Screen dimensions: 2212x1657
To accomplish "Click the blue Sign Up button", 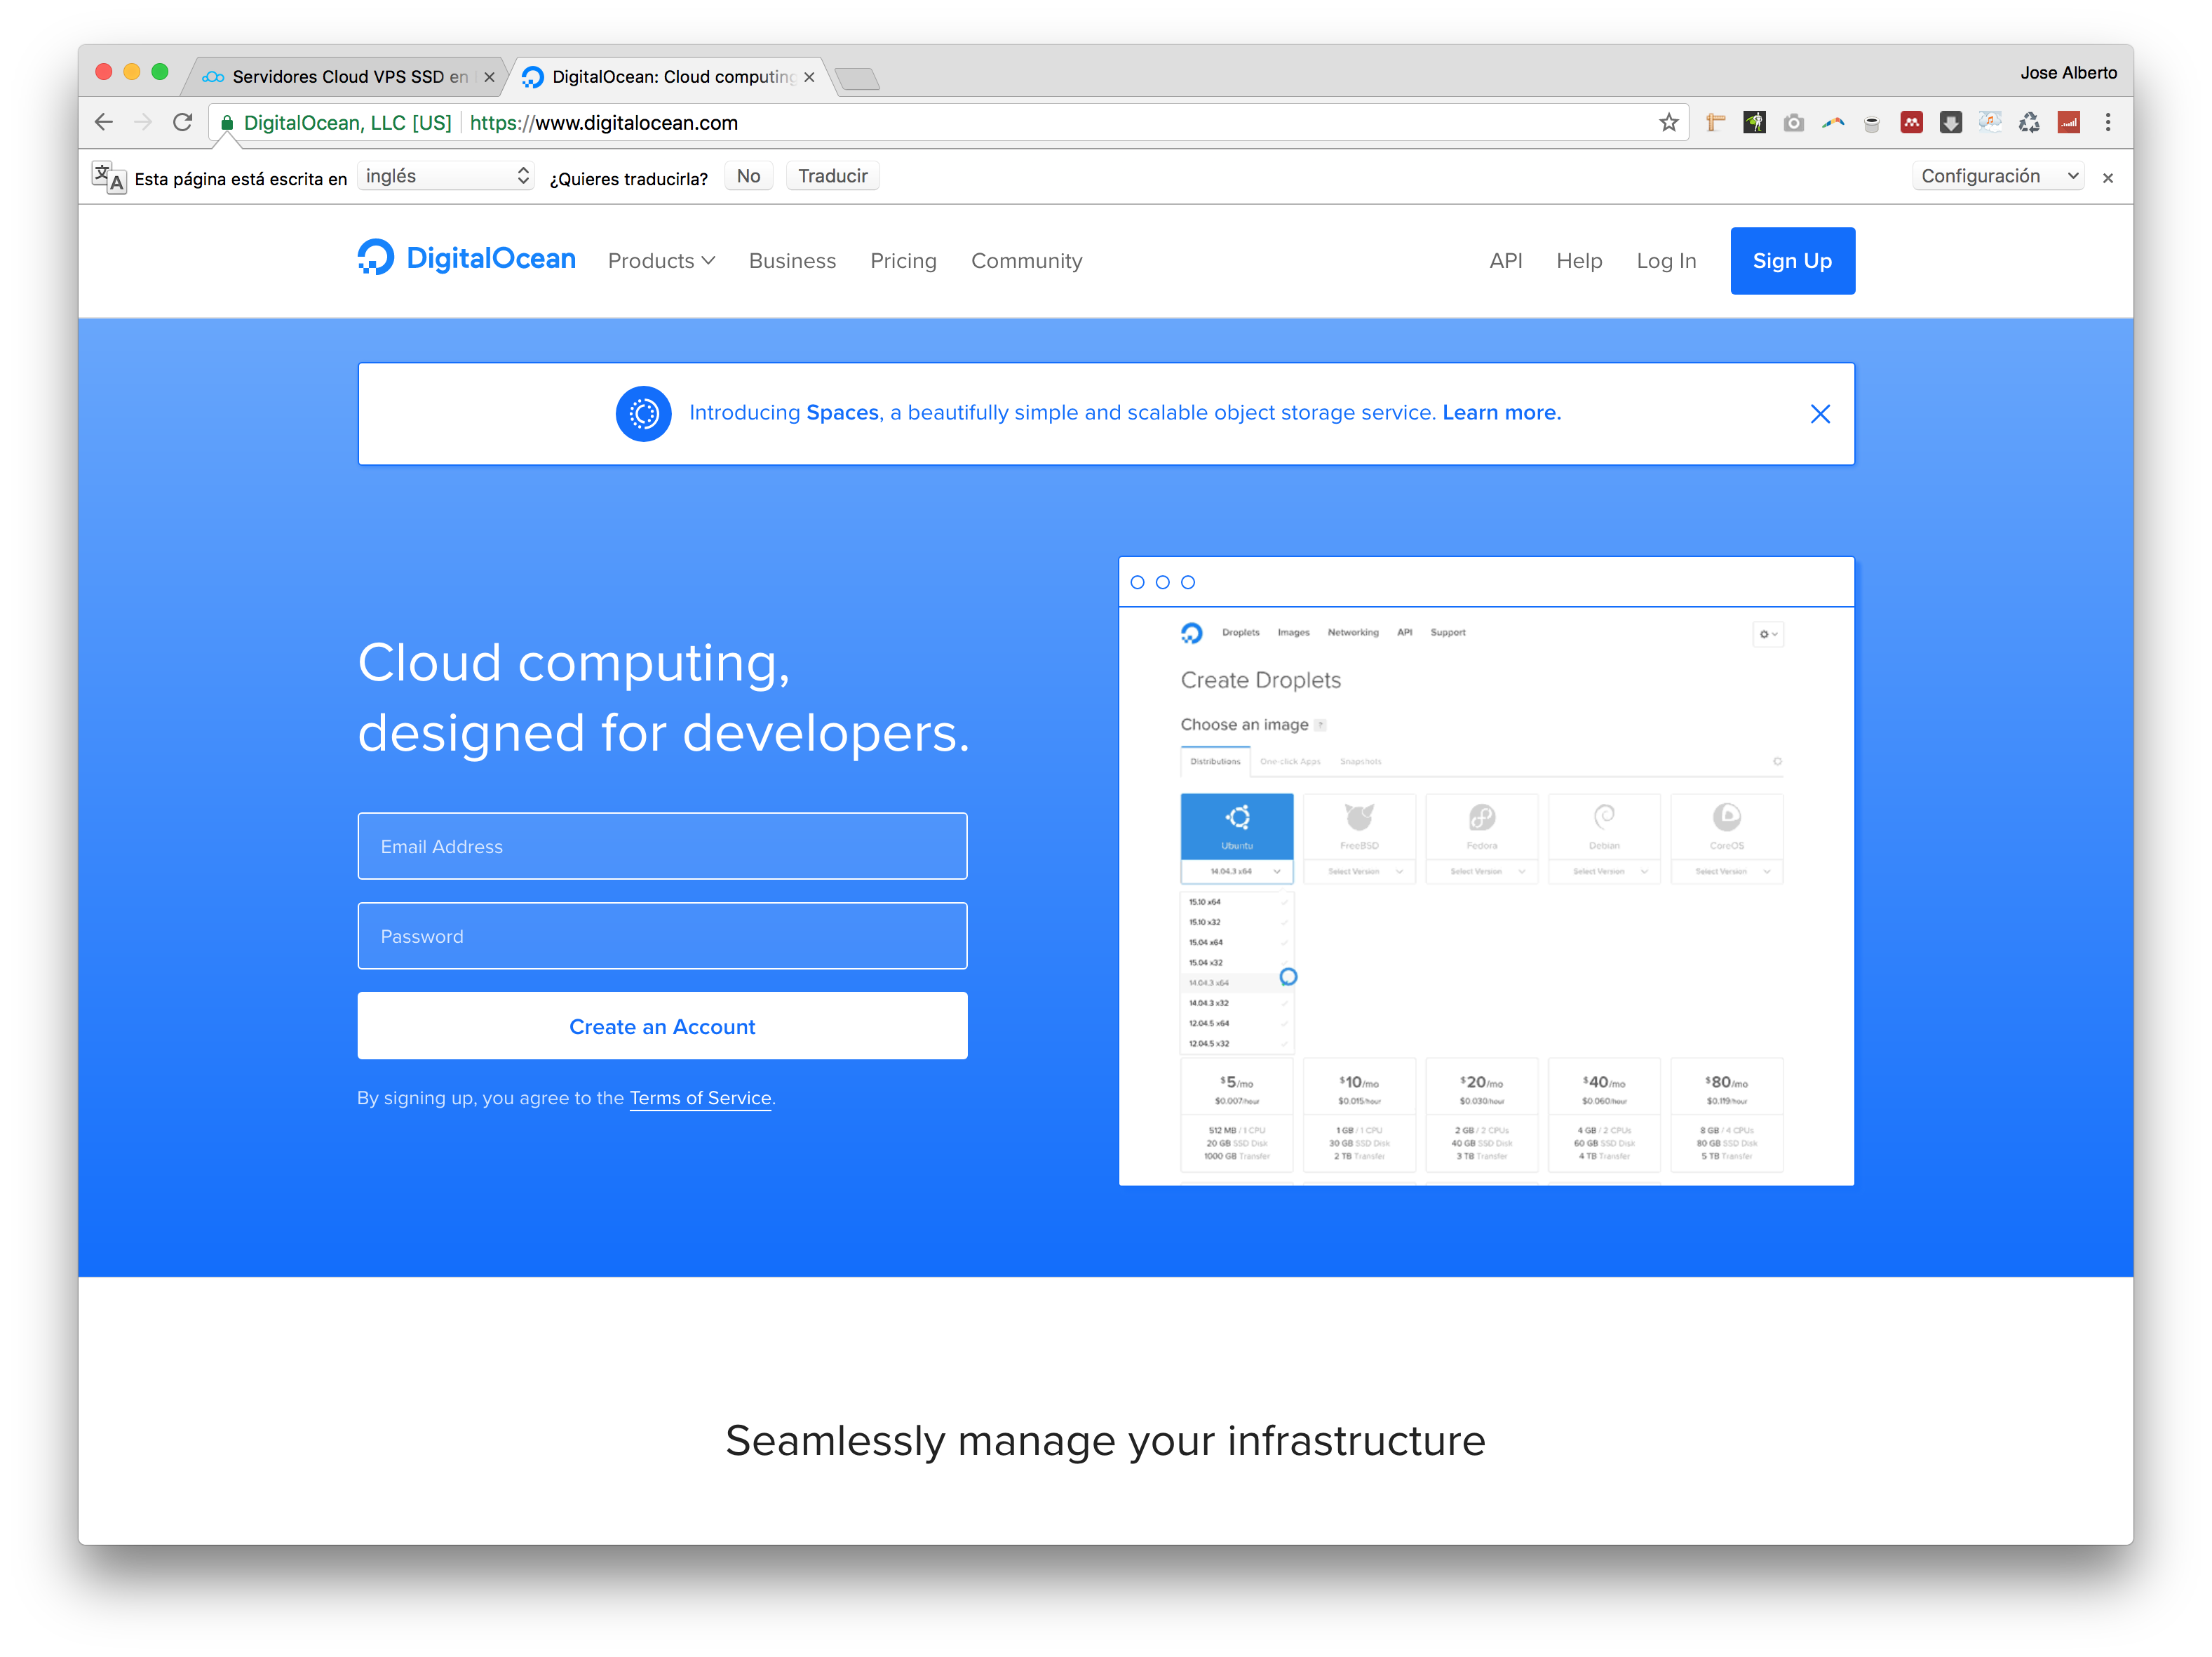I will [x=1792, y=261].
